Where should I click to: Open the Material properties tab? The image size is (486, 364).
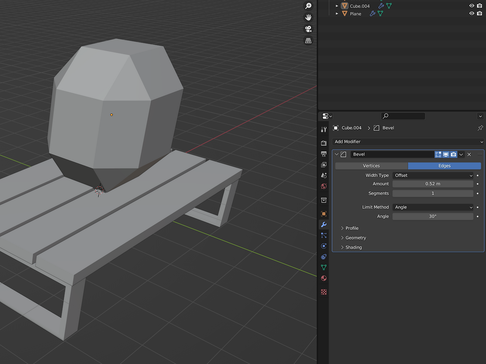[x=324, y=278]
